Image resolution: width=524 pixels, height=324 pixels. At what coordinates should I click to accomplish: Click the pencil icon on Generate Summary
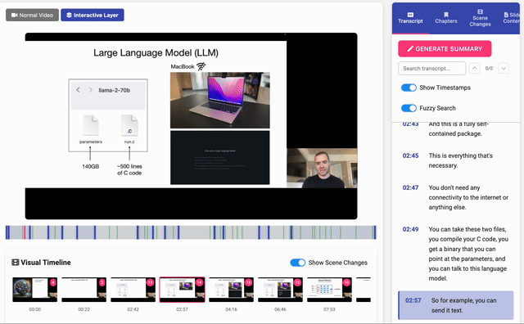pos(410,49)
